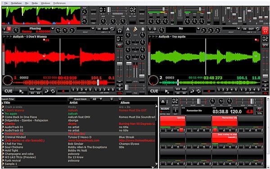Toggle the Exact Match checkbox
Image resolution: width=270 pixels, height=169 pixels.
(71, 99)
